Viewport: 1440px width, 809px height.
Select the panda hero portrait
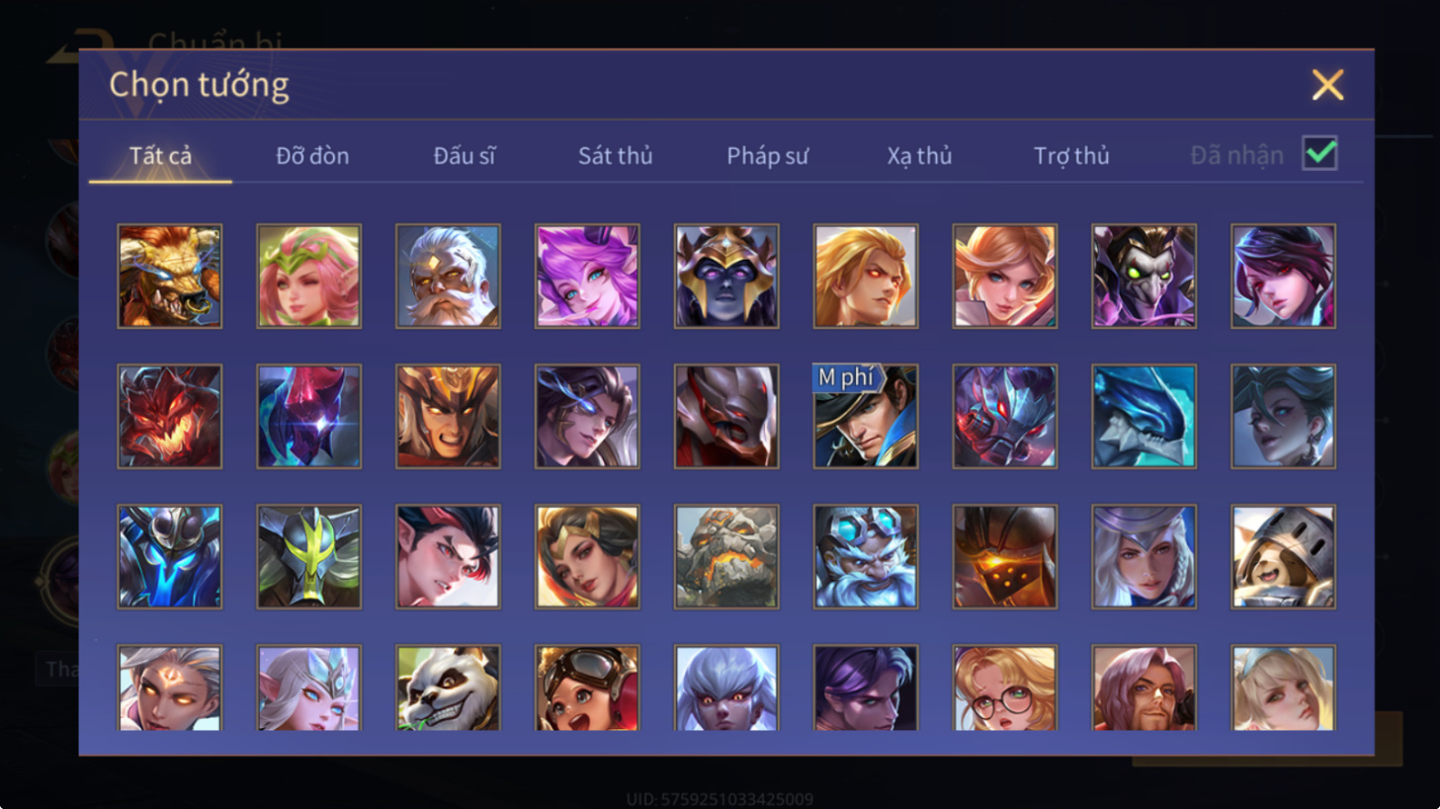(x=448, y=688)
